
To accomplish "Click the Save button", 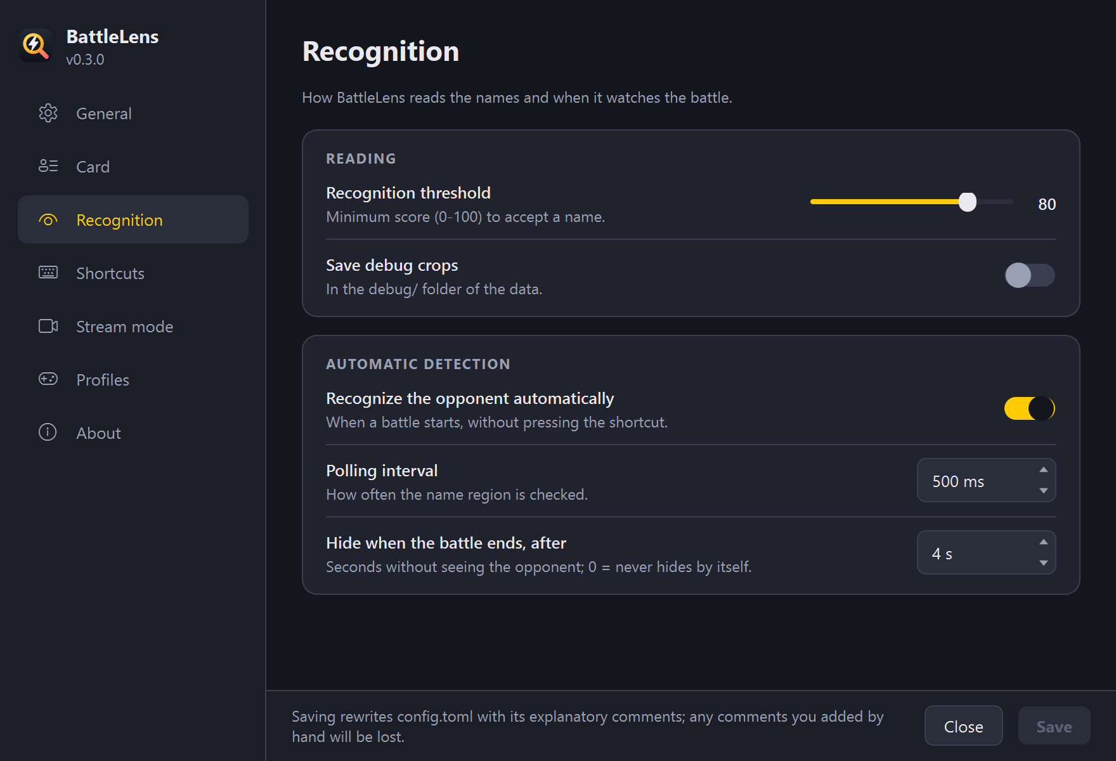I will coord(1054,726).
